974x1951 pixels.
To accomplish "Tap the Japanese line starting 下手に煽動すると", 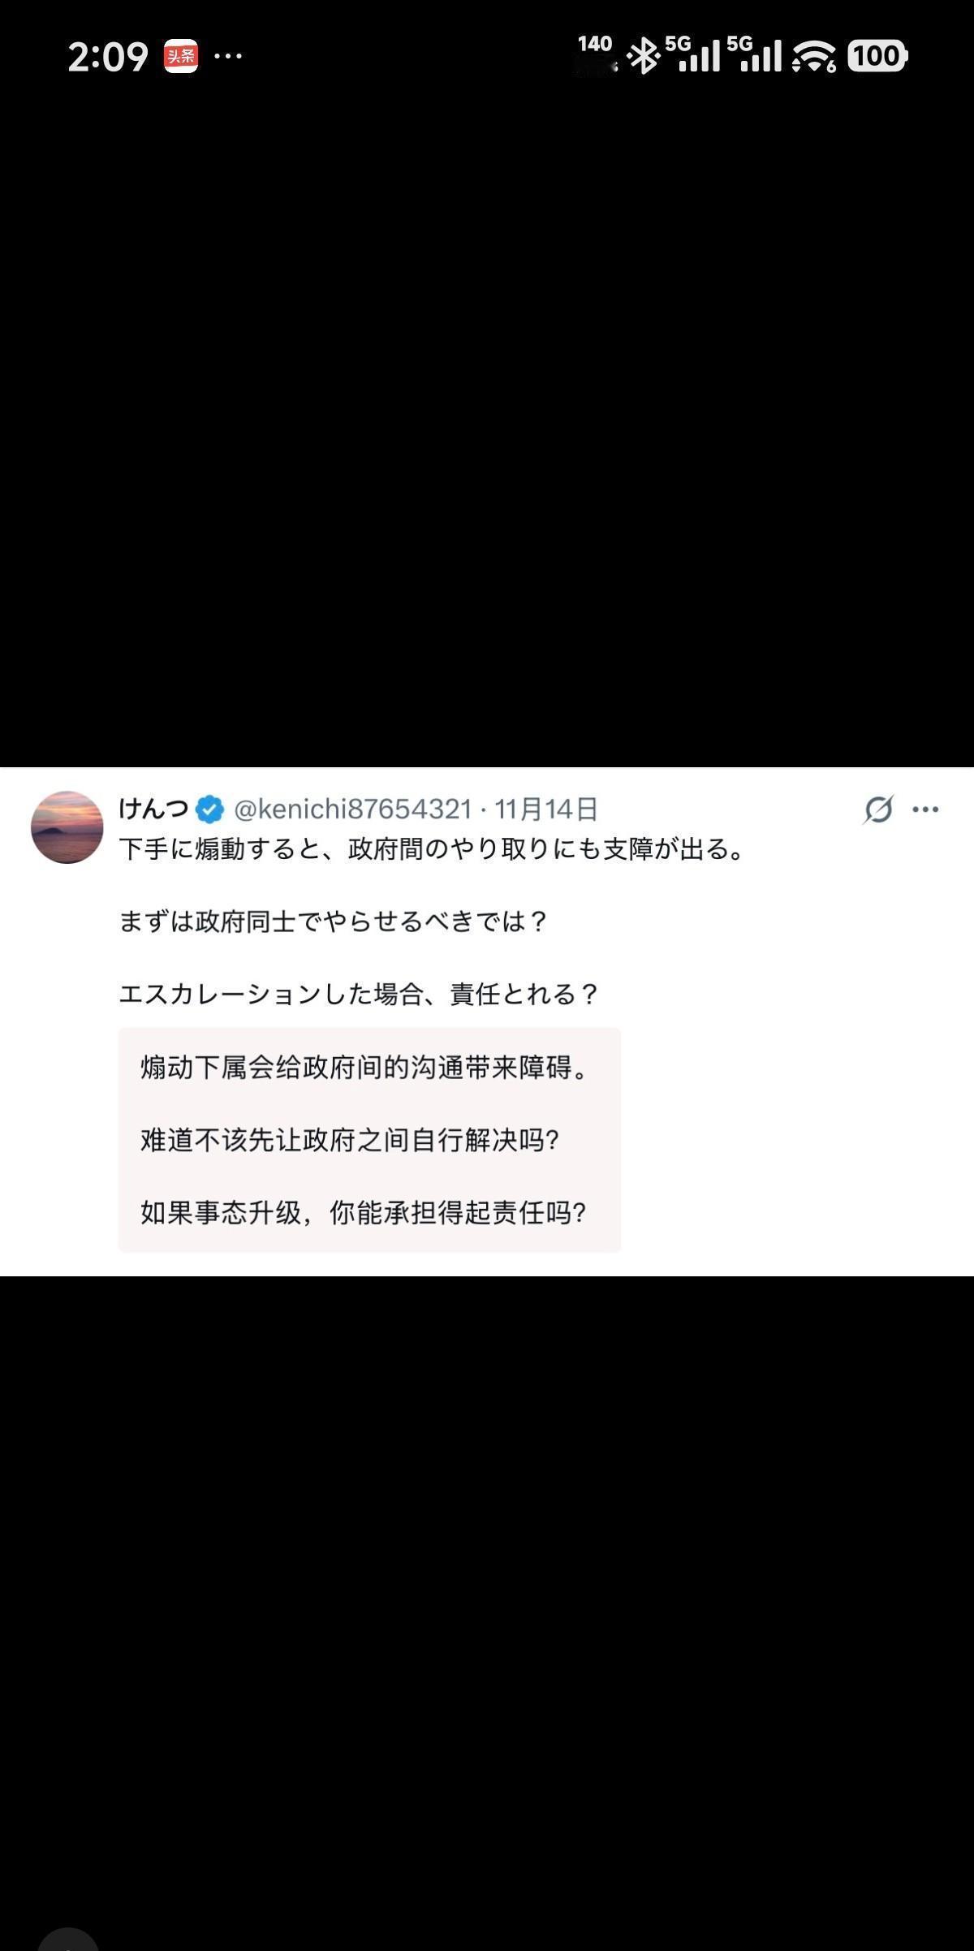I will click(433, 849).
